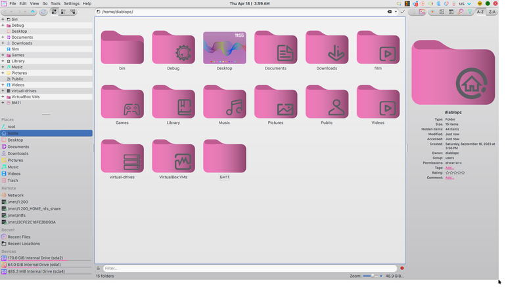Viewport: 506px width, 287px height.
Task: Sort files A-Z
Action: tap(480, 12)
